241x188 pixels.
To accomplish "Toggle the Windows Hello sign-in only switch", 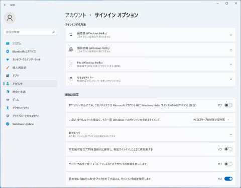I will pos(228,105).
